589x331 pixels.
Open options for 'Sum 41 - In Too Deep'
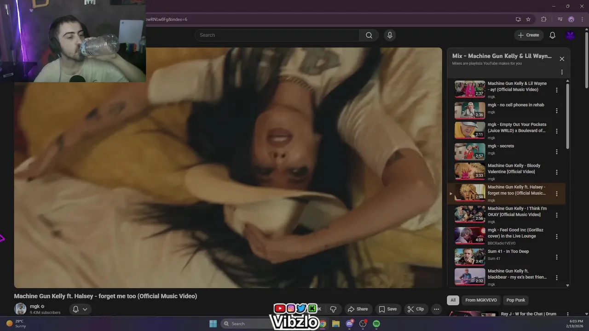click(557, 257)
